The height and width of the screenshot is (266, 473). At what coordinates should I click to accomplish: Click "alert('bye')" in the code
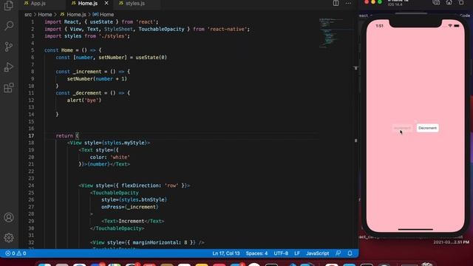84,100
